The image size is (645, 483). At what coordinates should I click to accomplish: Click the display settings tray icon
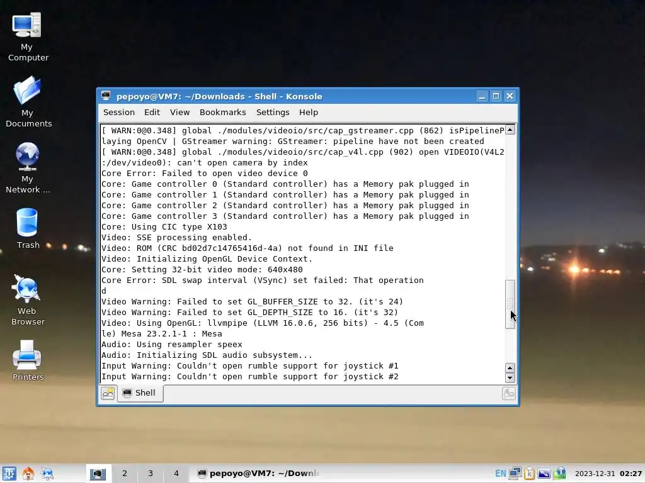click(x=544, y=474)
